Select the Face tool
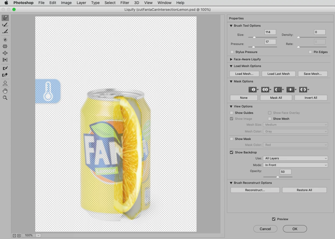The image size is (335, 239). click(5, 83)
